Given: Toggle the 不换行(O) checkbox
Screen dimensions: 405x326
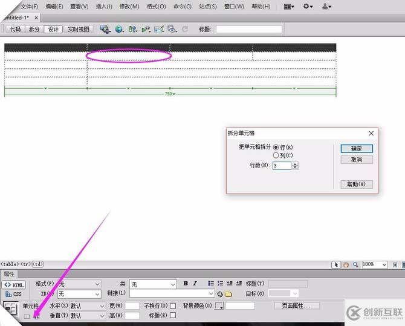Looking at the screenshot, I should (173, 306).
